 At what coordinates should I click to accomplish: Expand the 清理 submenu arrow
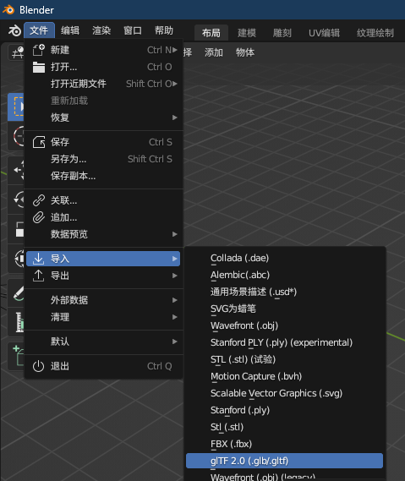[175, 317]
